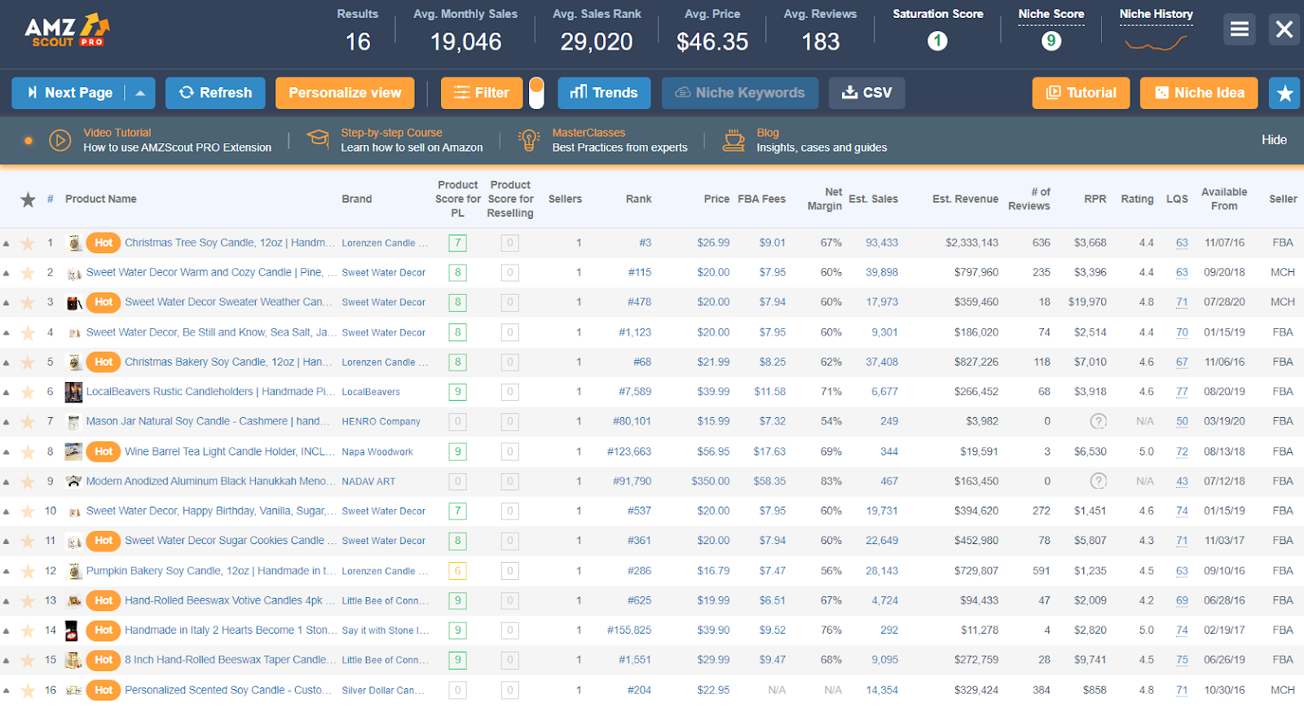
Task: Open LQS value 77 for LocalBeavers row
Action: point(1182,392)
